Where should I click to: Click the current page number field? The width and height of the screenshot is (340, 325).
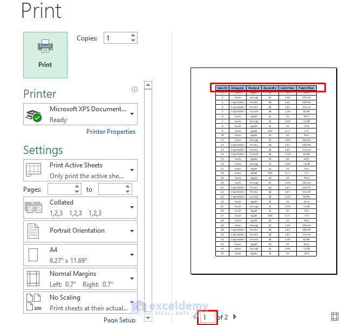coord(207,317)
